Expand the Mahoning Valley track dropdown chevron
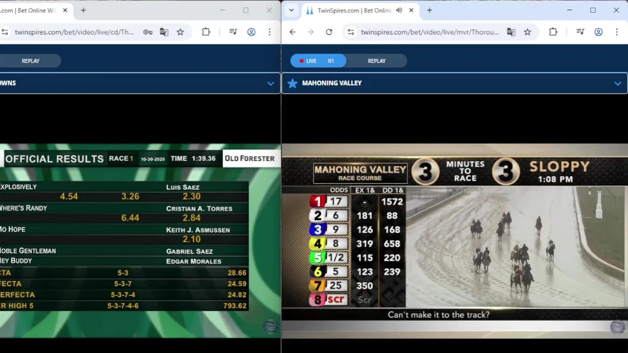The width and height of the screenshot is (628, 353). pyautogui.click(x=617, y=83)
